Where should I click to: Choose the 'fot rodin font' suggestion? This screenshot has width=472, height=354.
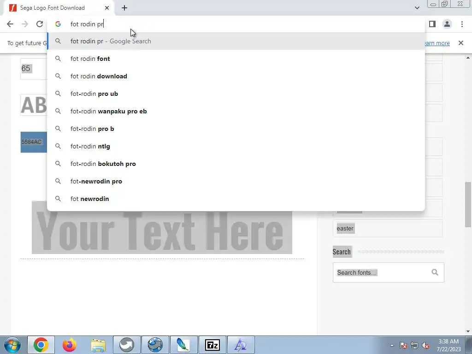tap(236, 59)
